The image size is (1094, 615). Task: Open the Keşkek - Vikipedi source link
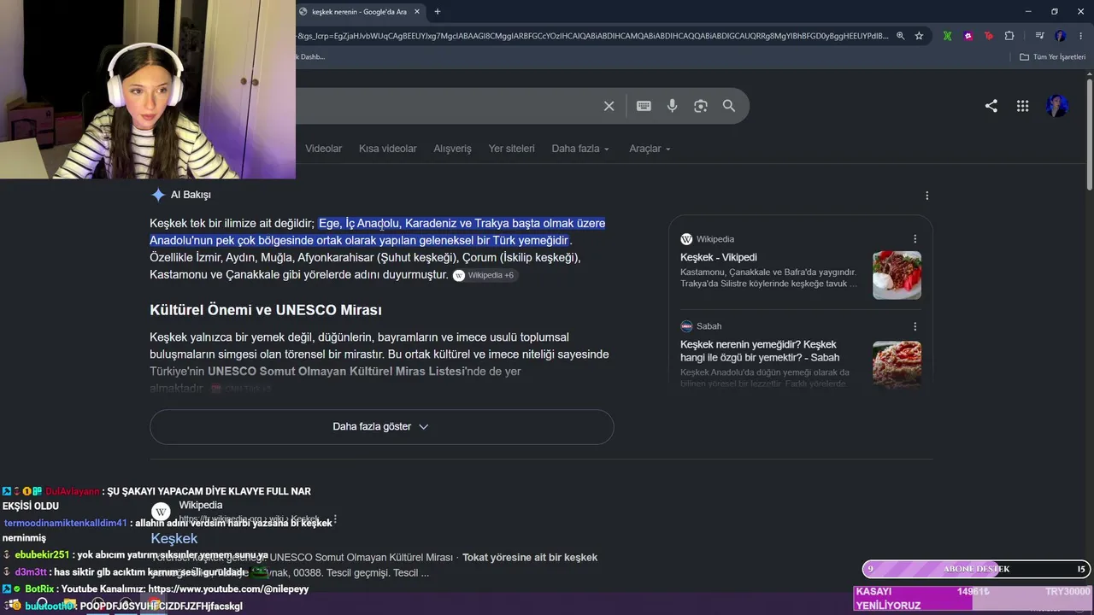click(718, 257)
